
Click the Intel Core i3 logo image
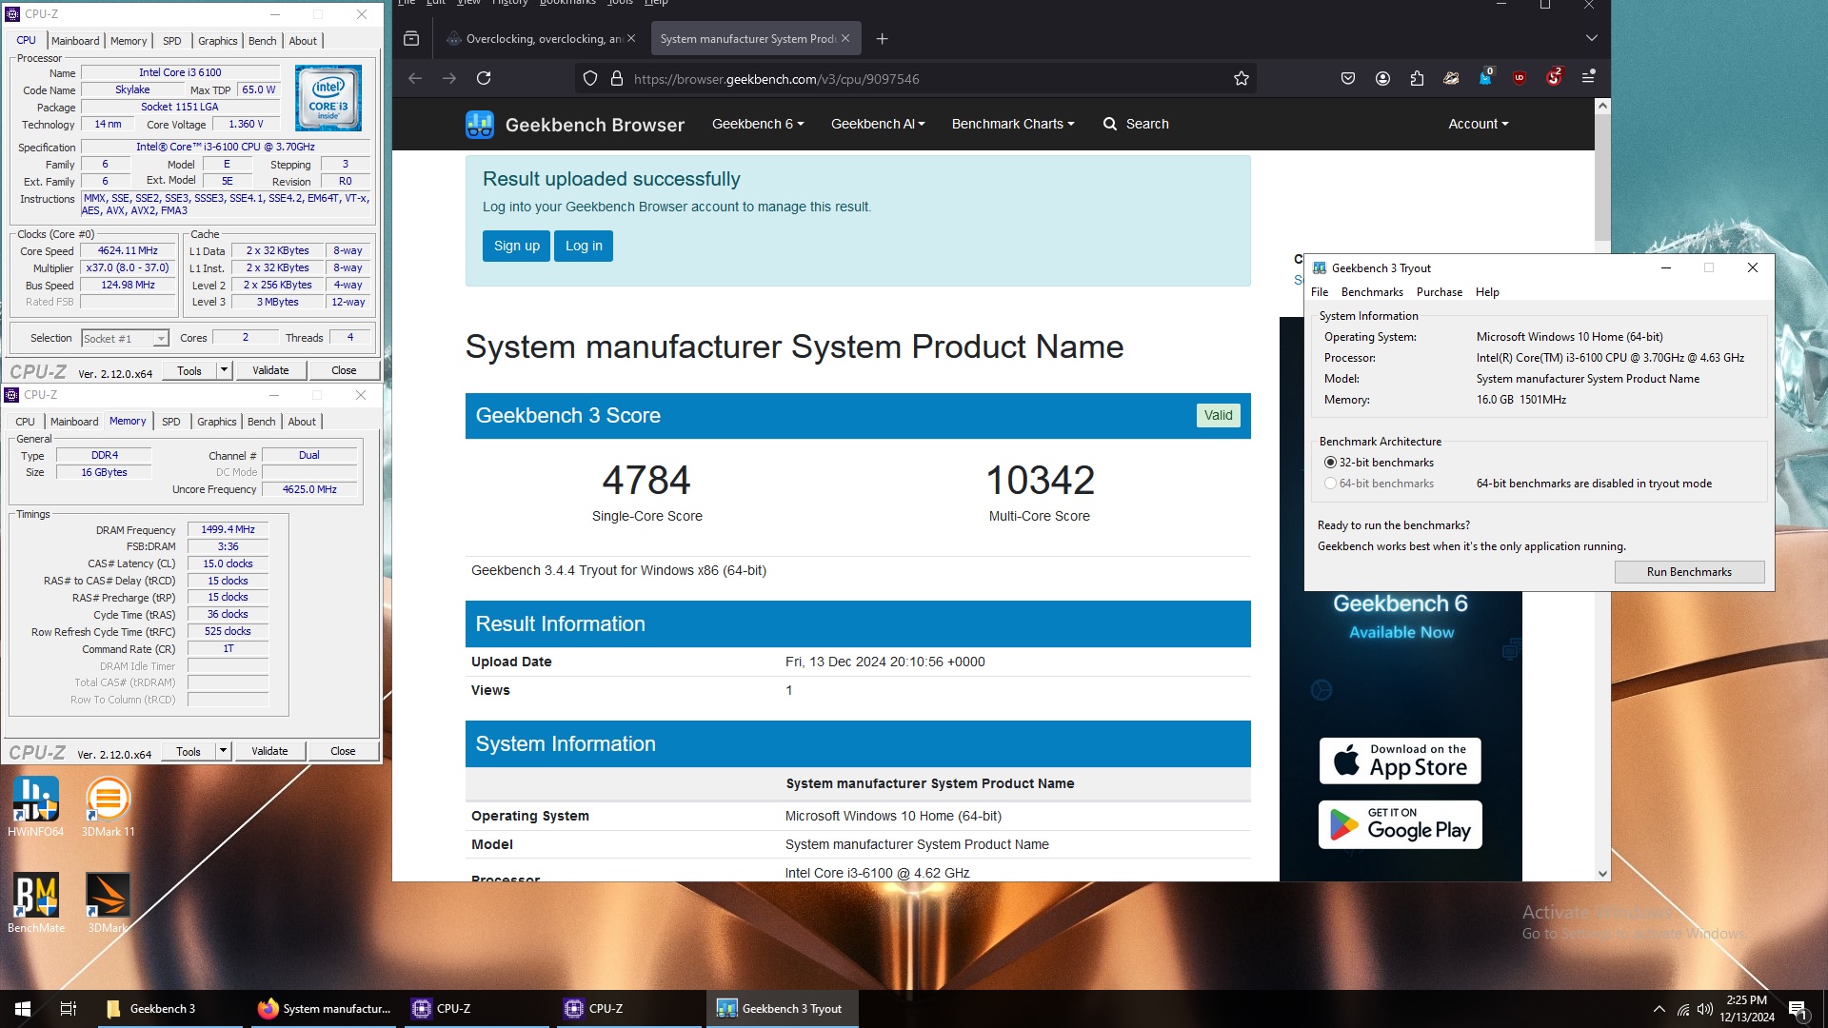[328, 98]
